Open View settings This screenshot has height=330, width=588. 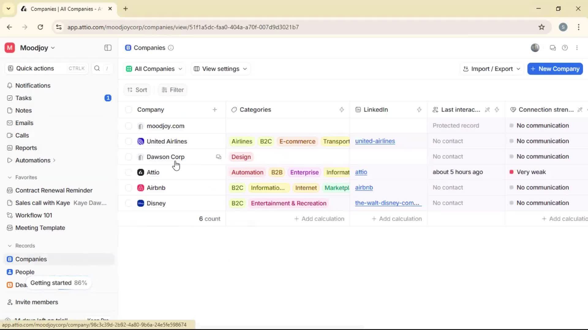(220, 69)
